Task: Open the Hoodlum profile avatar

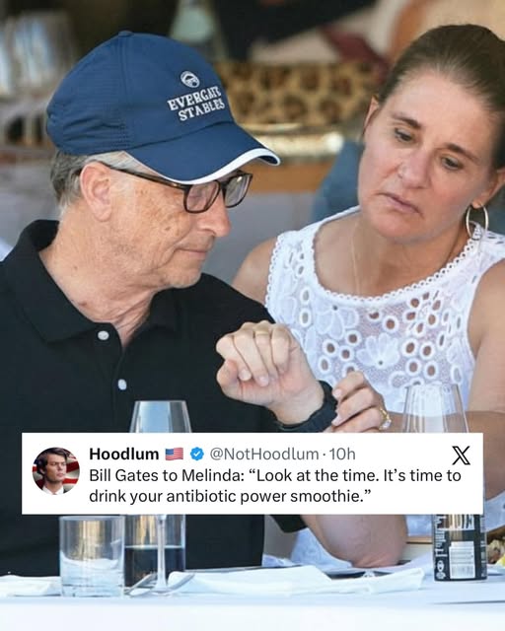Action: 56,470
